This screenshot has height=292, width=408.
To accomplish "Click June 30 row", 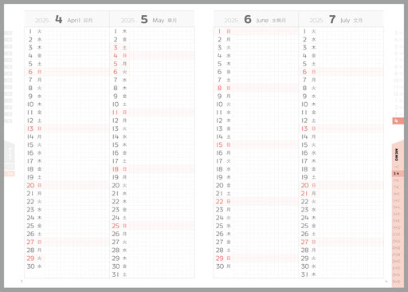I will tap(256, 266).
